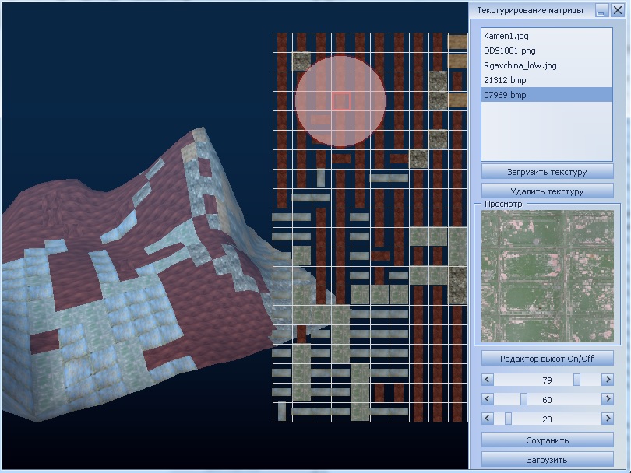Click the Удалить текстуру button
The height and width of the screenshot is (473, 631).
547,191
